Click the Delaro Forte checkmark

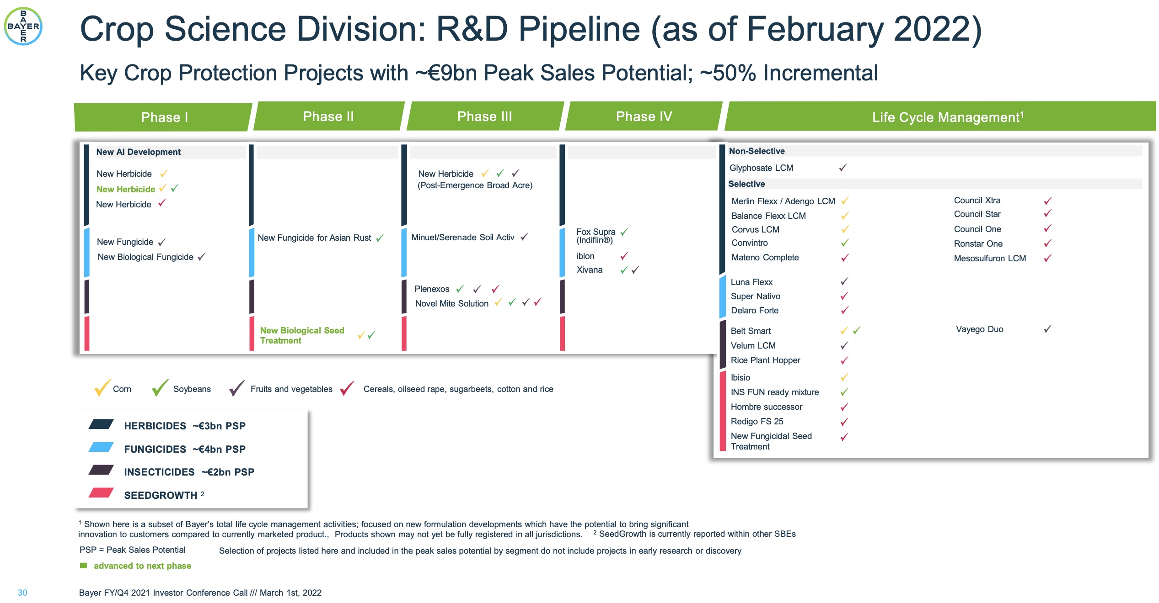tap(844, 310)
